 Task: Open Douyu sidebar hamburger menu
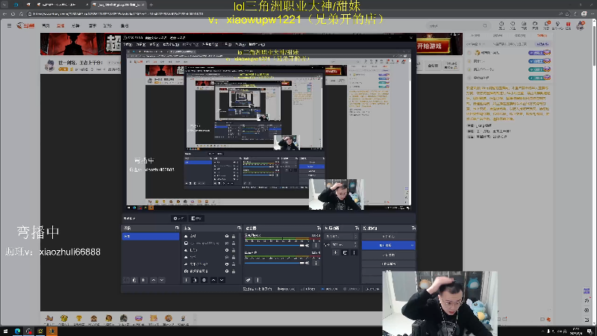tap(9, 25)
